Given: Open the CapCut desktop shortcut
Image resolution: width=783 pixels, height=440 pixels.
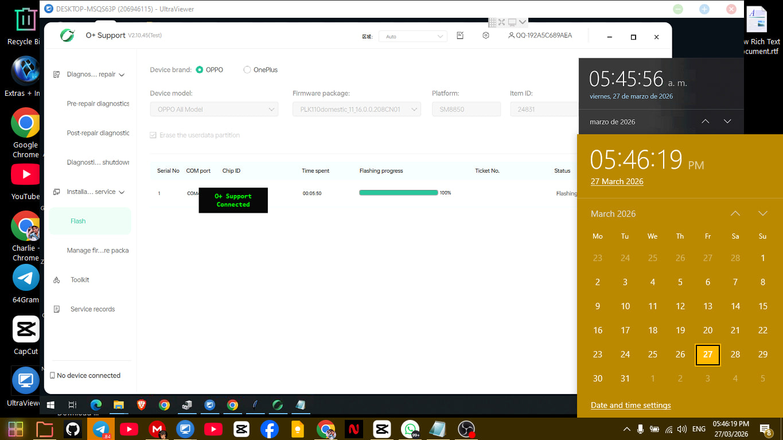Looking at the screenshot, I should (x=26, y=336).
